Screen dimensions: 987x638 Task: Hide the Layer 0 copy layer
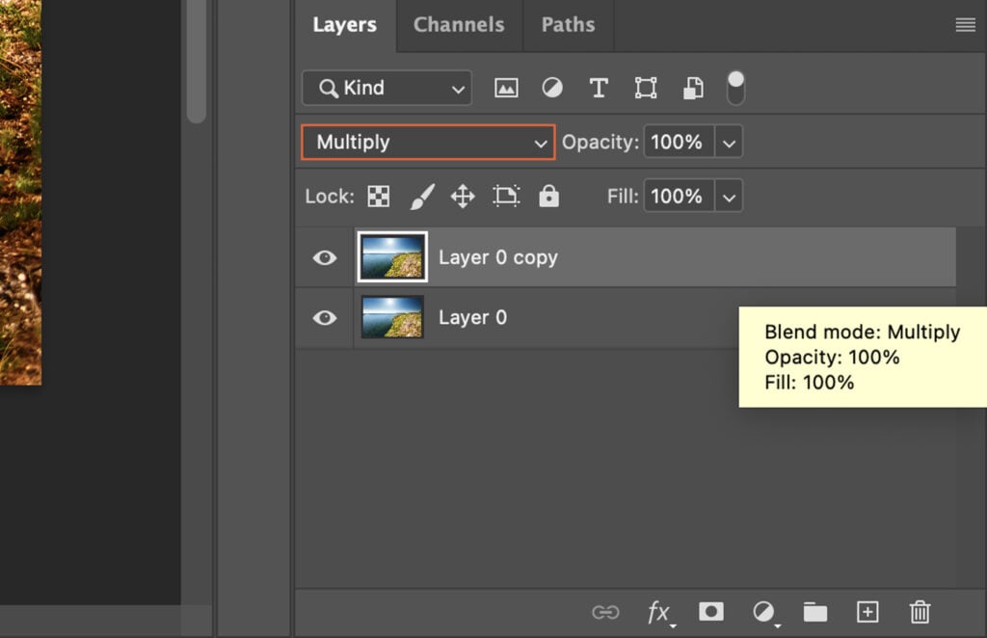[325, 257]
